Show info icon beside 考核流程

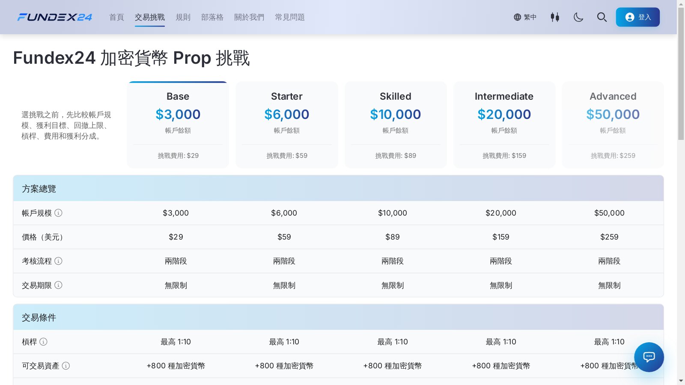click(x=59, y=261)
